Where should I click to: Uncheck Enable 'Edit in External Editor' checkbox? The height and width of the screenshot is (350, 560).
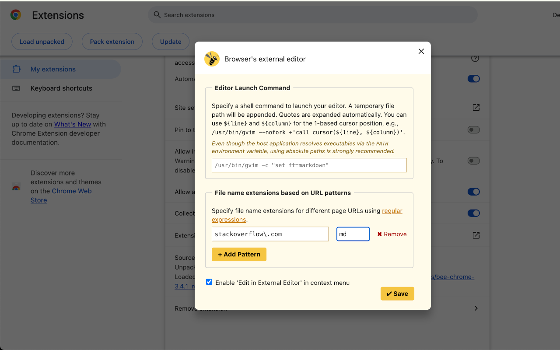click(x=209, y=282)
